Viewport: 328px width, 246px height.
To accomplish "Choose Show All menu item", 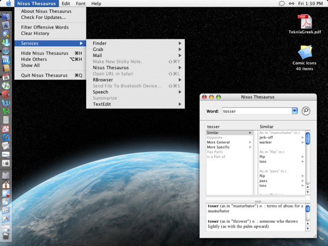I will [50, 65].
